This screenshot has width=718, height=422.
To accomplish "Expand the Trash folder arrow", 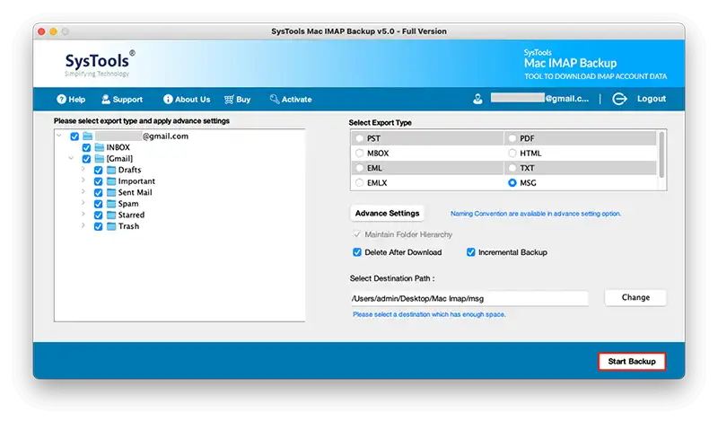I will (83, 225).
